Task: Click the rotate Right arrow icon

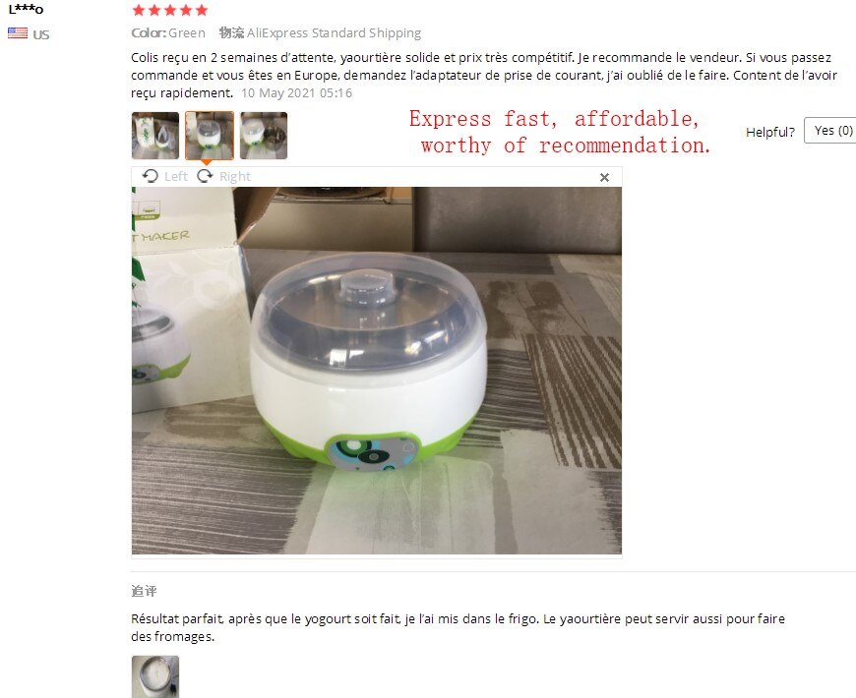Action: [205, 176]
